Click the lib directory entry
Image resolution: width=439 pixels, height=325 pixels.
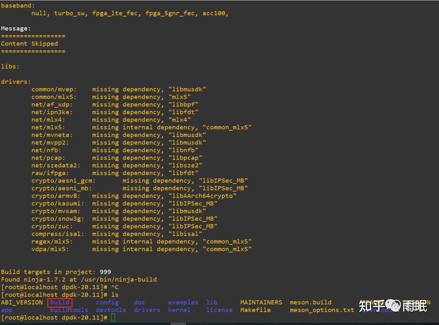[x=212, y=302]
